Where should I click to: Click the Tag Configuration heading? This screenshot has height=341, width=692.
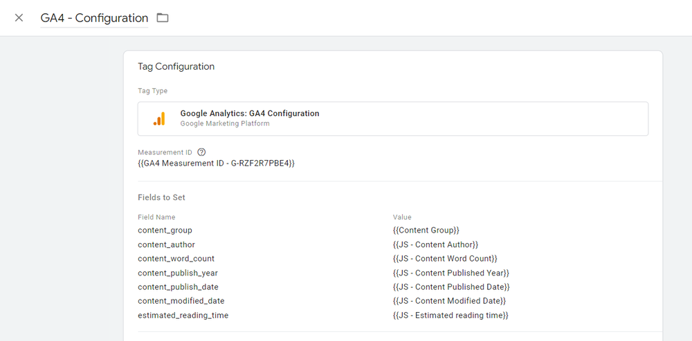pyautogui.click(x=176, y=66)
